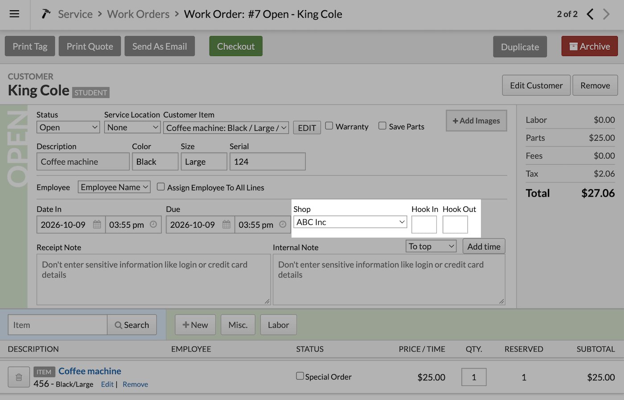Viewport: 624px width, 400px height.
Task: Tick the Special Order checkbox
Action: click(300, 376)
